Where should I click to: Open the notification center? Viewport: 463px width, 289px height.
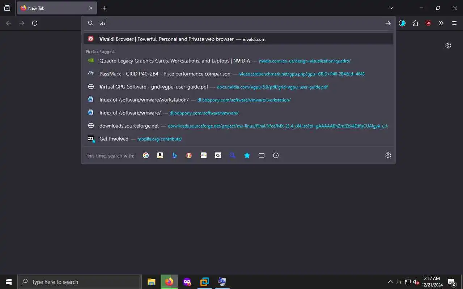coord(452,282)
